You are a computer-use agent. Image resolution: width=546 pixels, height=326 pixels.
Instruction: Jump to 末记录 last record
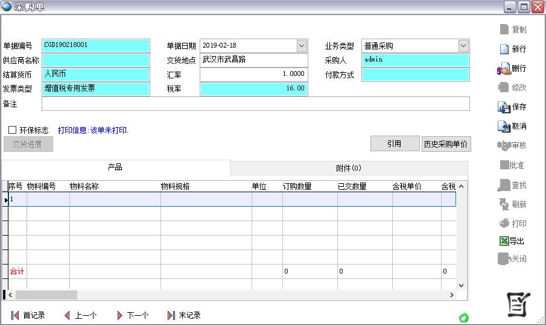coord(171,315)
